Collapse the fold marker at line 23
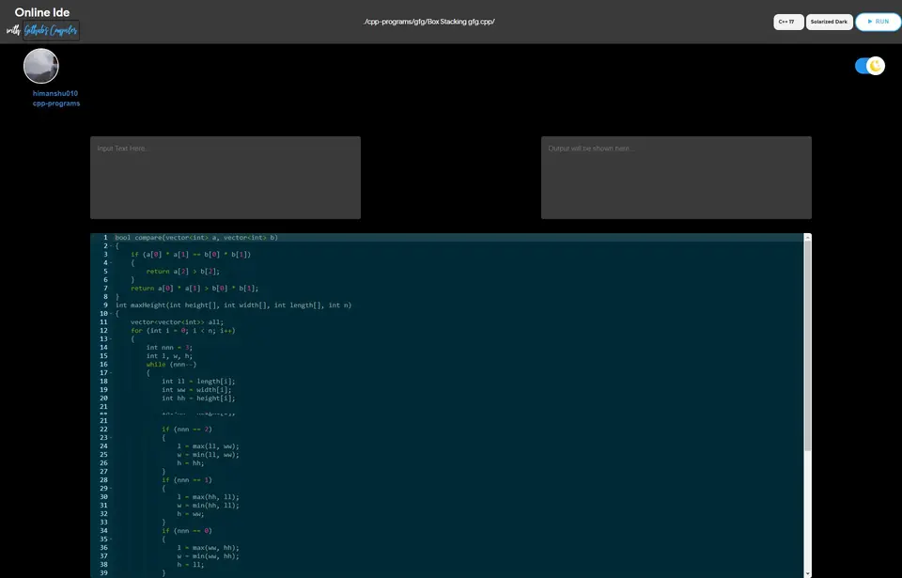 coord(111,438)
